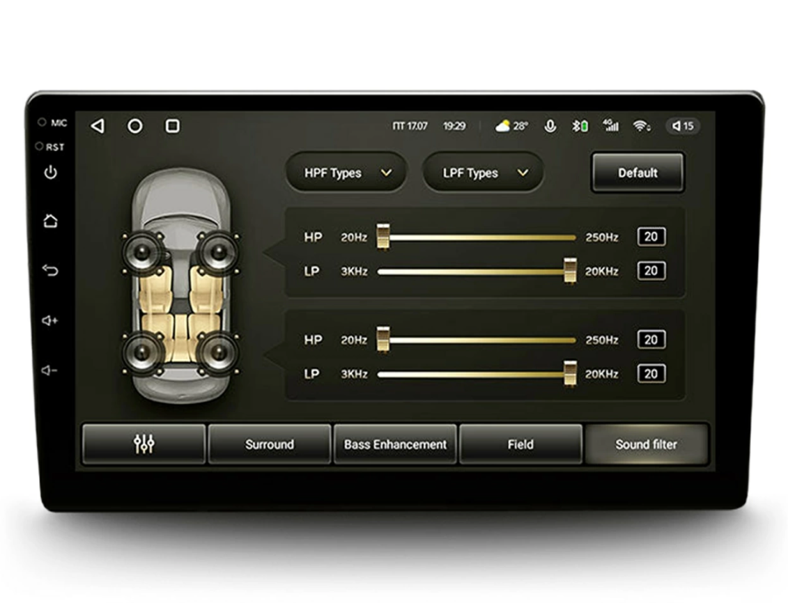Tap the bezel volume down button
788x603 pixels.
click(x=49, y=370)
